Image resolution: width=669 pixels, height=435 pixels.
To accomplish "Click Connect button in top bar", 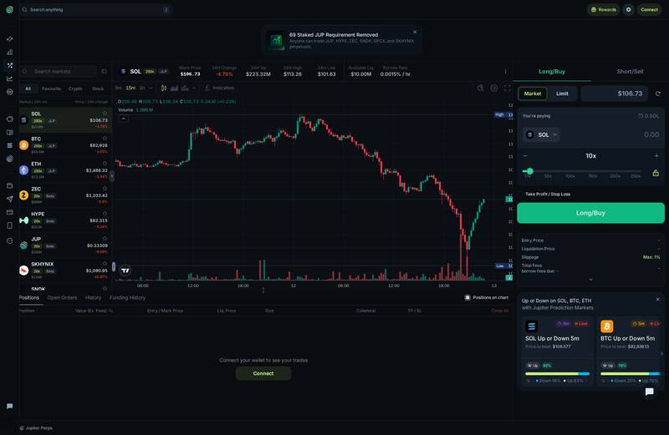I will point(649,9).
